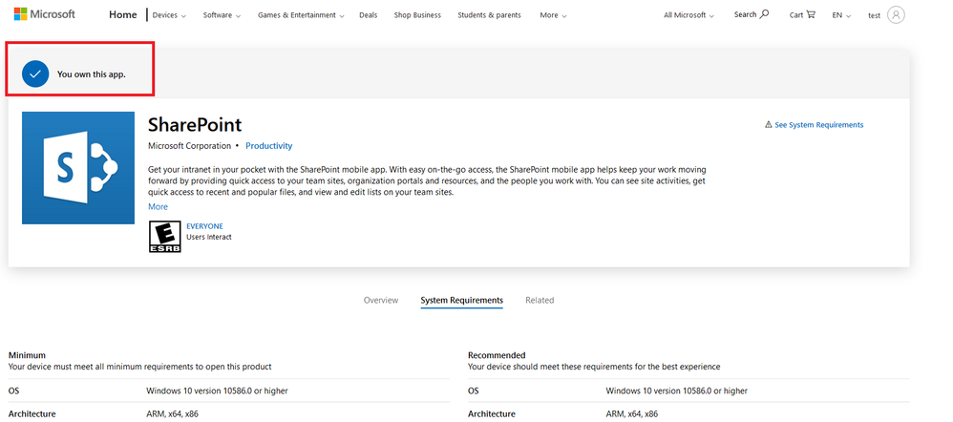This screenshot has height=422, width=953.
Task: Expand the More navigation menu
Action: 553,15
